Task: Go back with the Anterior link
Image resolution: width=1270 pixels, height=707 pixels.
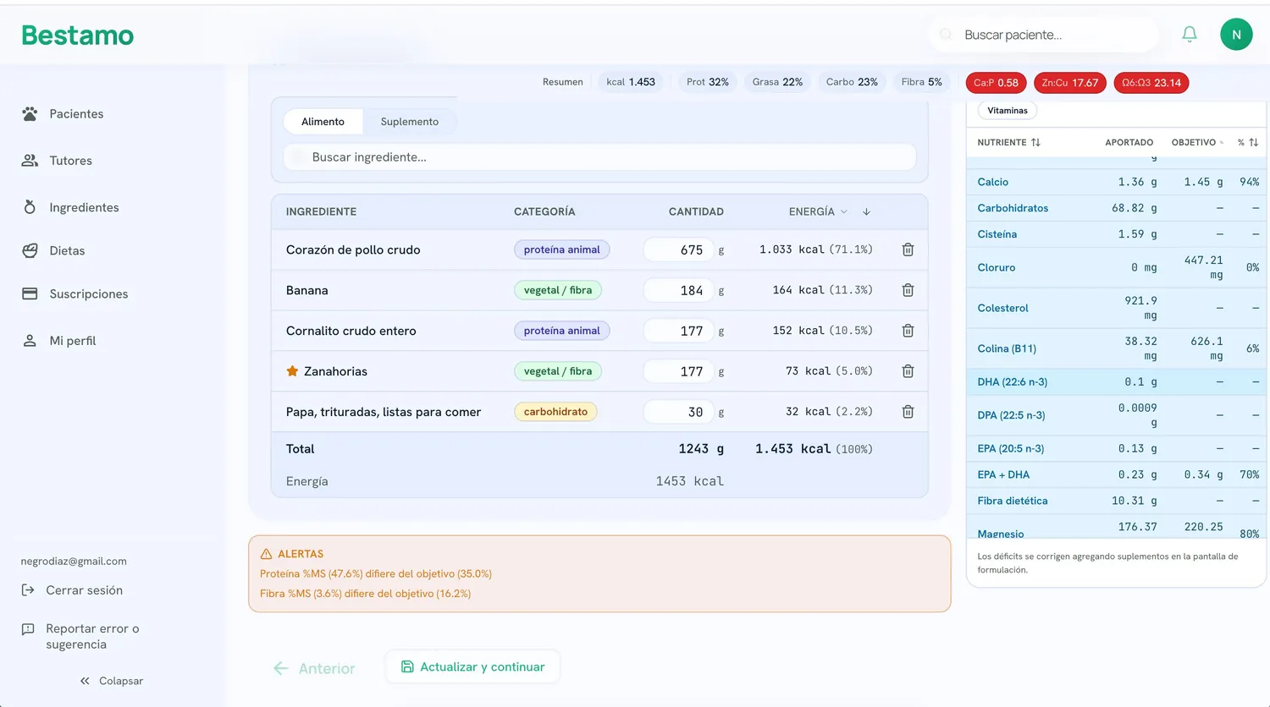Action: point(314,668)
